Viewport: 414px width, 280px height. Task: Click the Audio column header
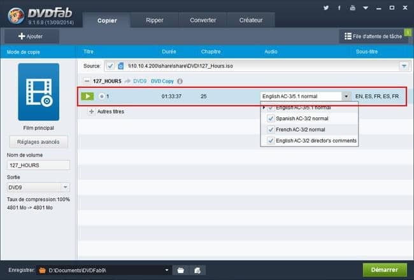[x=271, y=52]
